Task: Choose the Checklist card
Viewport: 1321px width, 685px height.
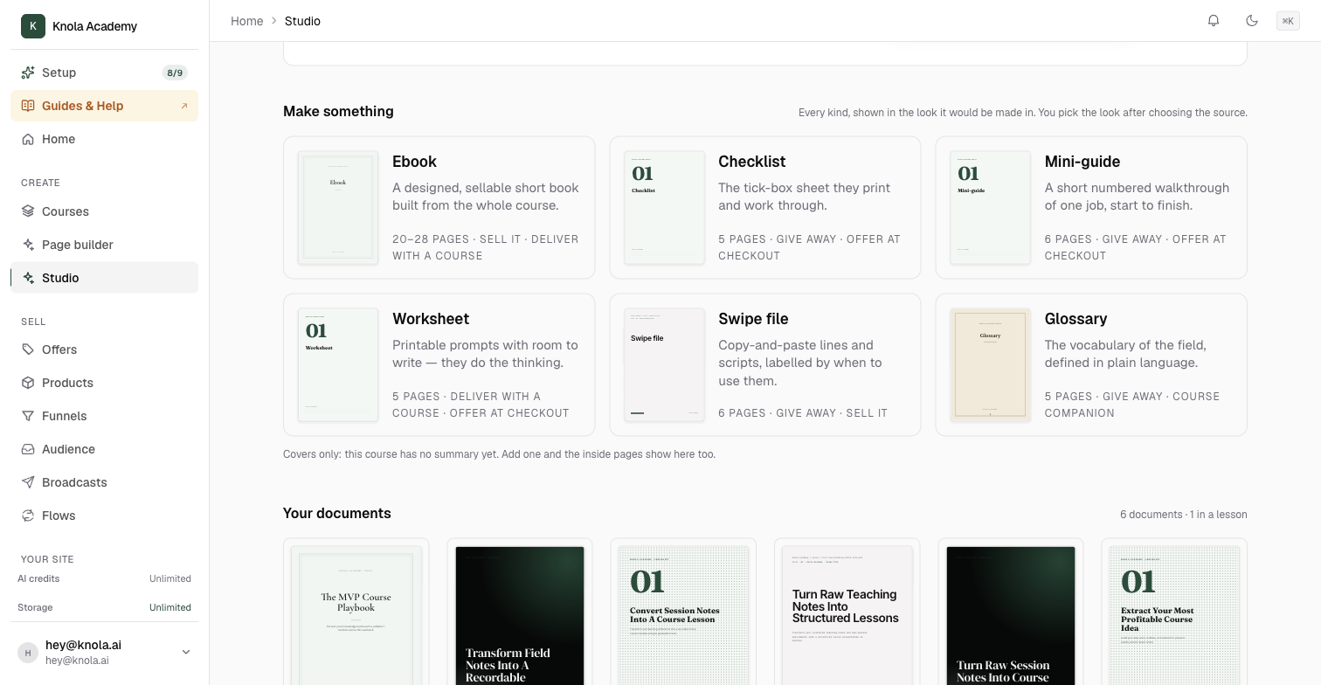Action: point(764,208)
